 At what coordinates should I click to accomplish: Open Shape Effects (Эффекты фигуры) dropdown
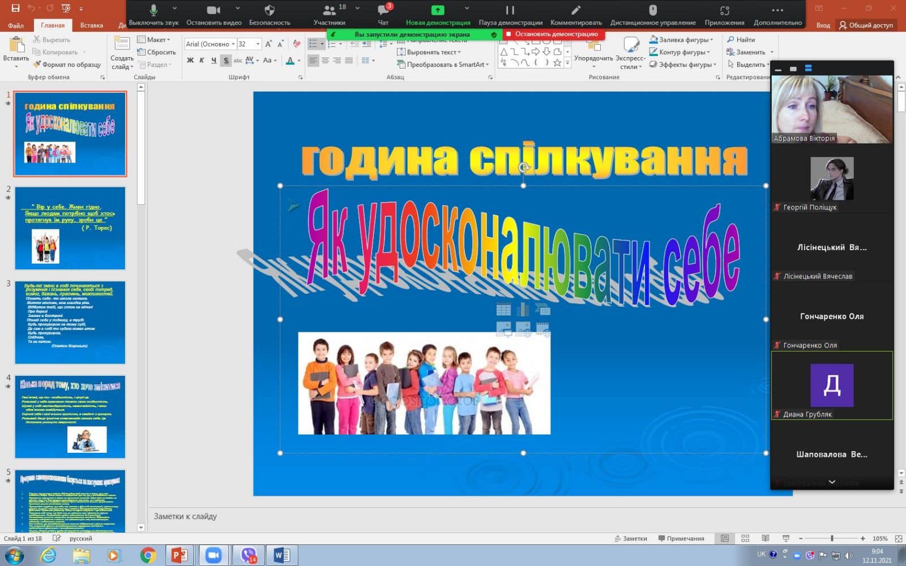coord(683,65)
